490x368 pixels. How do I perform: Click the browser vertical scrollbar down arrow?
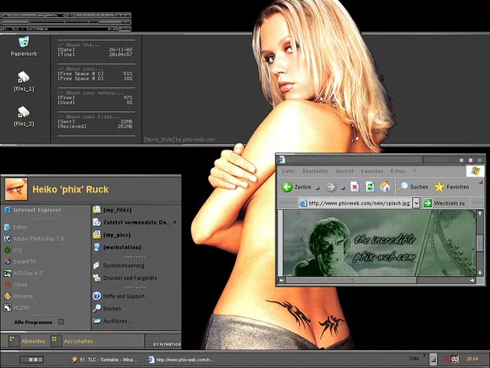(480, 271)
